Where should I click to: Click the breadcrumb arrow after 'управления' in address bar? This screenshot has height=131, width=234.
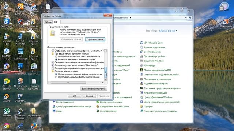[130, 18]
